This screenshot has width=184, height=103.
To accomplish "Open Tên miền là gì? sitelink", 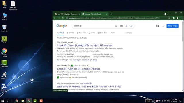I will [75, 60].
